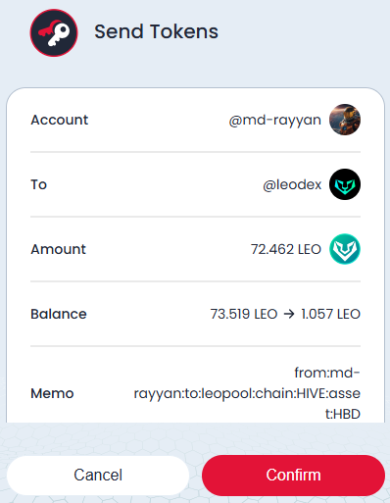Click the 73.519 LEO starting balance
This screenshot has width=390, height=503.
[x=244, y=314]
